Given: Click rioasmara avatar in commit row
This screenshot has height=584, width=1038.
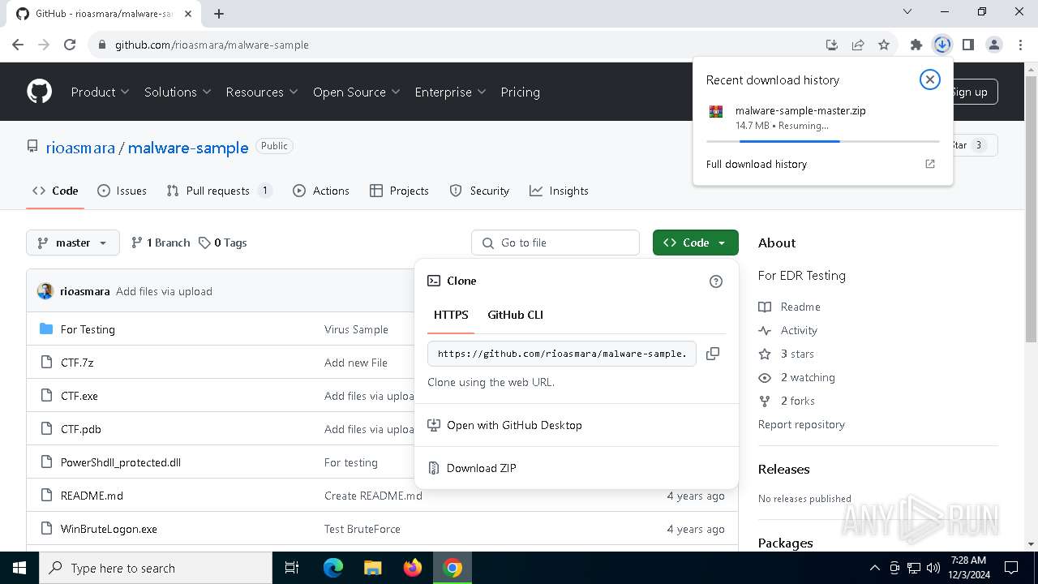Looking at the screenshot, I should pos(45,291).
